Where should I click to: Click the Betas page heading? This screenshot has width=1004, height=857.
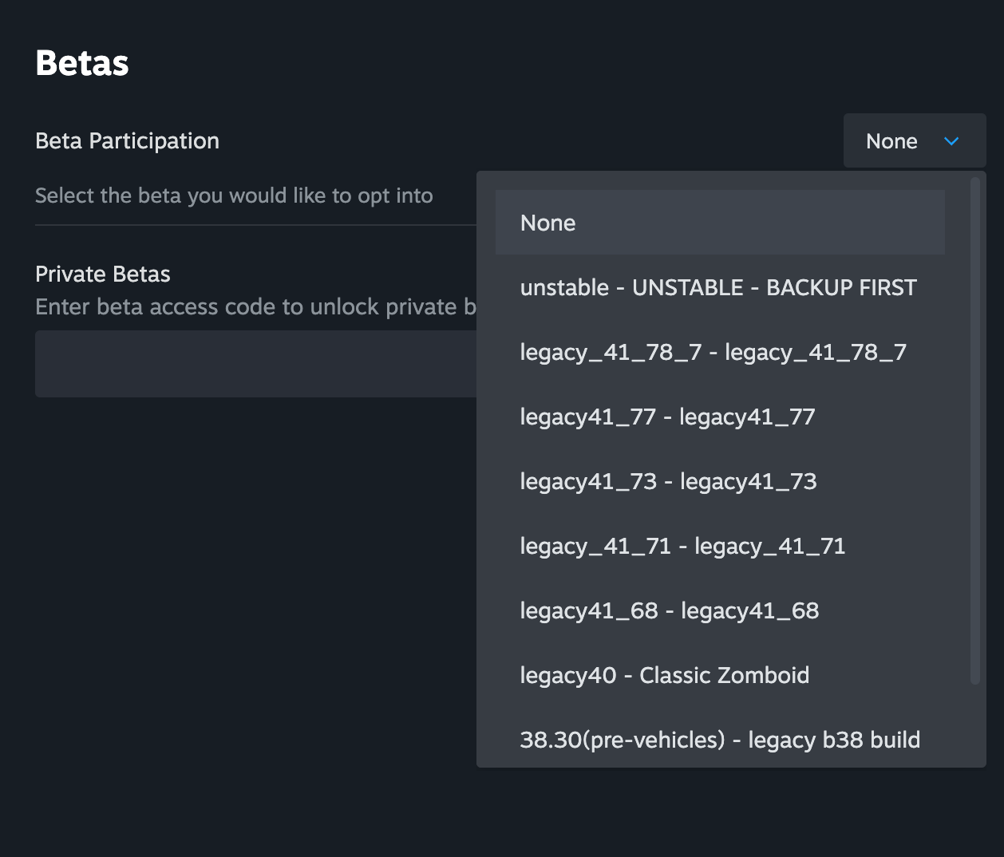coord(82,63)
